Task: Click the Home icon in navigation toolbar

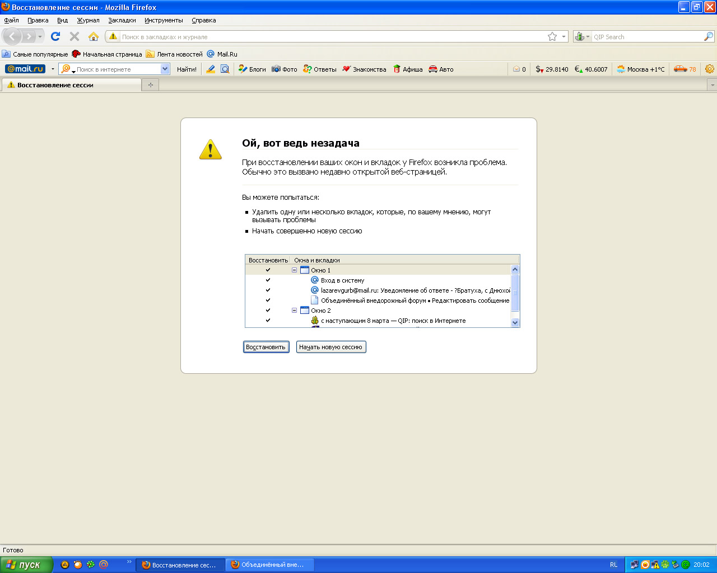Action: tap(94, 36)
